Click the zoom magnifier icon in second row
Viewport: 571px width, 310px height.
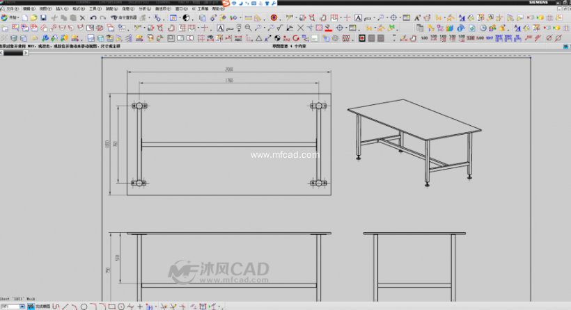coord(249,28)
